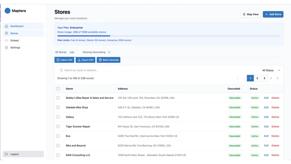Viewport: 291px width, 164px height.
Task: Toggle the select-all checkbox in table header
Action: click(x=58, y=89)
